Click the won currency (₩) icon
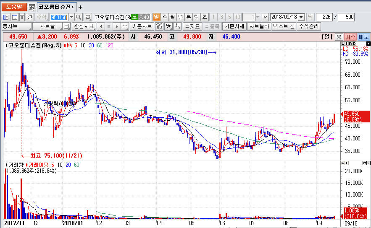Viewport: 371px width, 228px height. click(168, 26)
